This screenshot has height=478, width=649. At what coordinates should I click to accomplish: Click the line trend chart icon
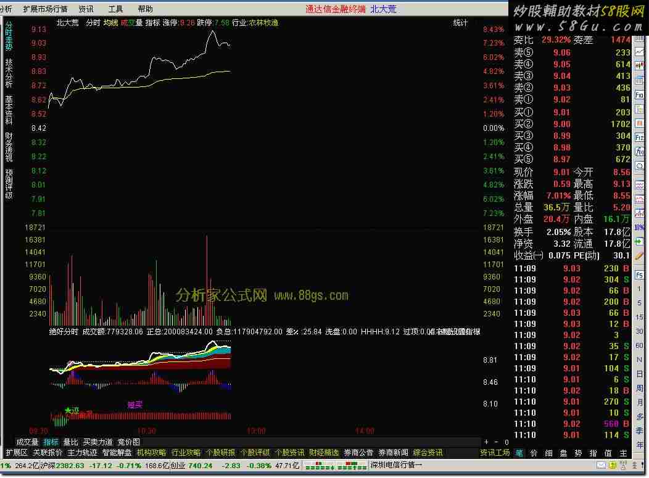click(x=640, y=52)
